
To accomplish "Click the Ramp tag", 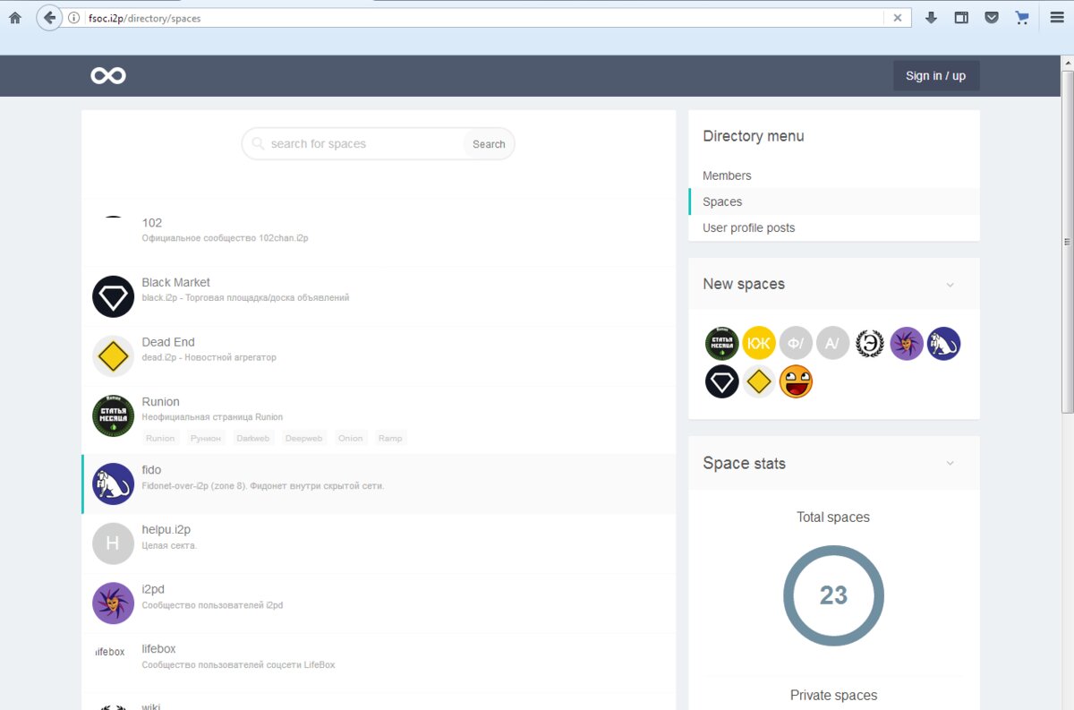I will (390, 438).
